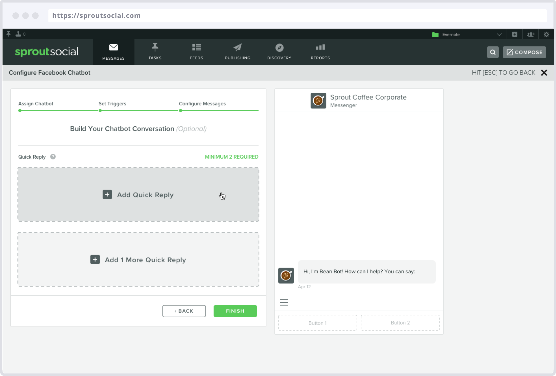This screenshot has width=556, height=376.
Task: Click Button 2 placeholder in preview
Action: point(400,323)
